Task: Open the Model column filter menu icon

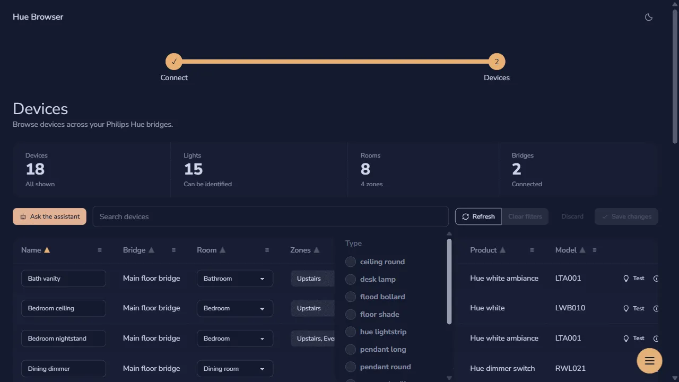Action: [595, 250]
